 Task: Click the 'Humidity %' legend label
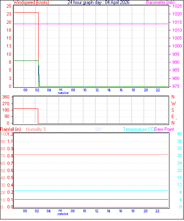click(36, 129)
